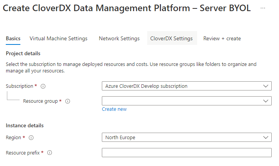Click the info icon next to Resource group
This screenshot has width=279, height=166.
tap(68, 101)
